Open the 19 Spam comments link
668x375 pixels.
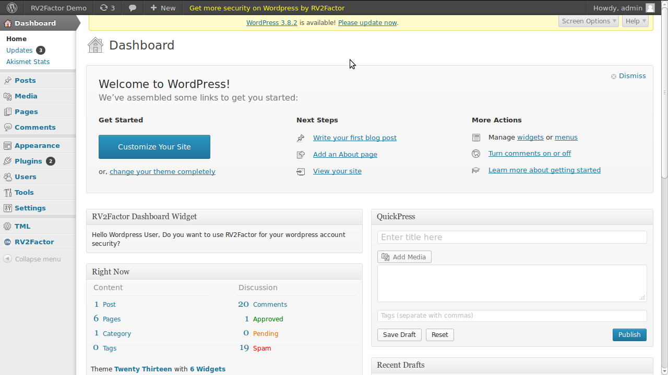click(255, 348)
